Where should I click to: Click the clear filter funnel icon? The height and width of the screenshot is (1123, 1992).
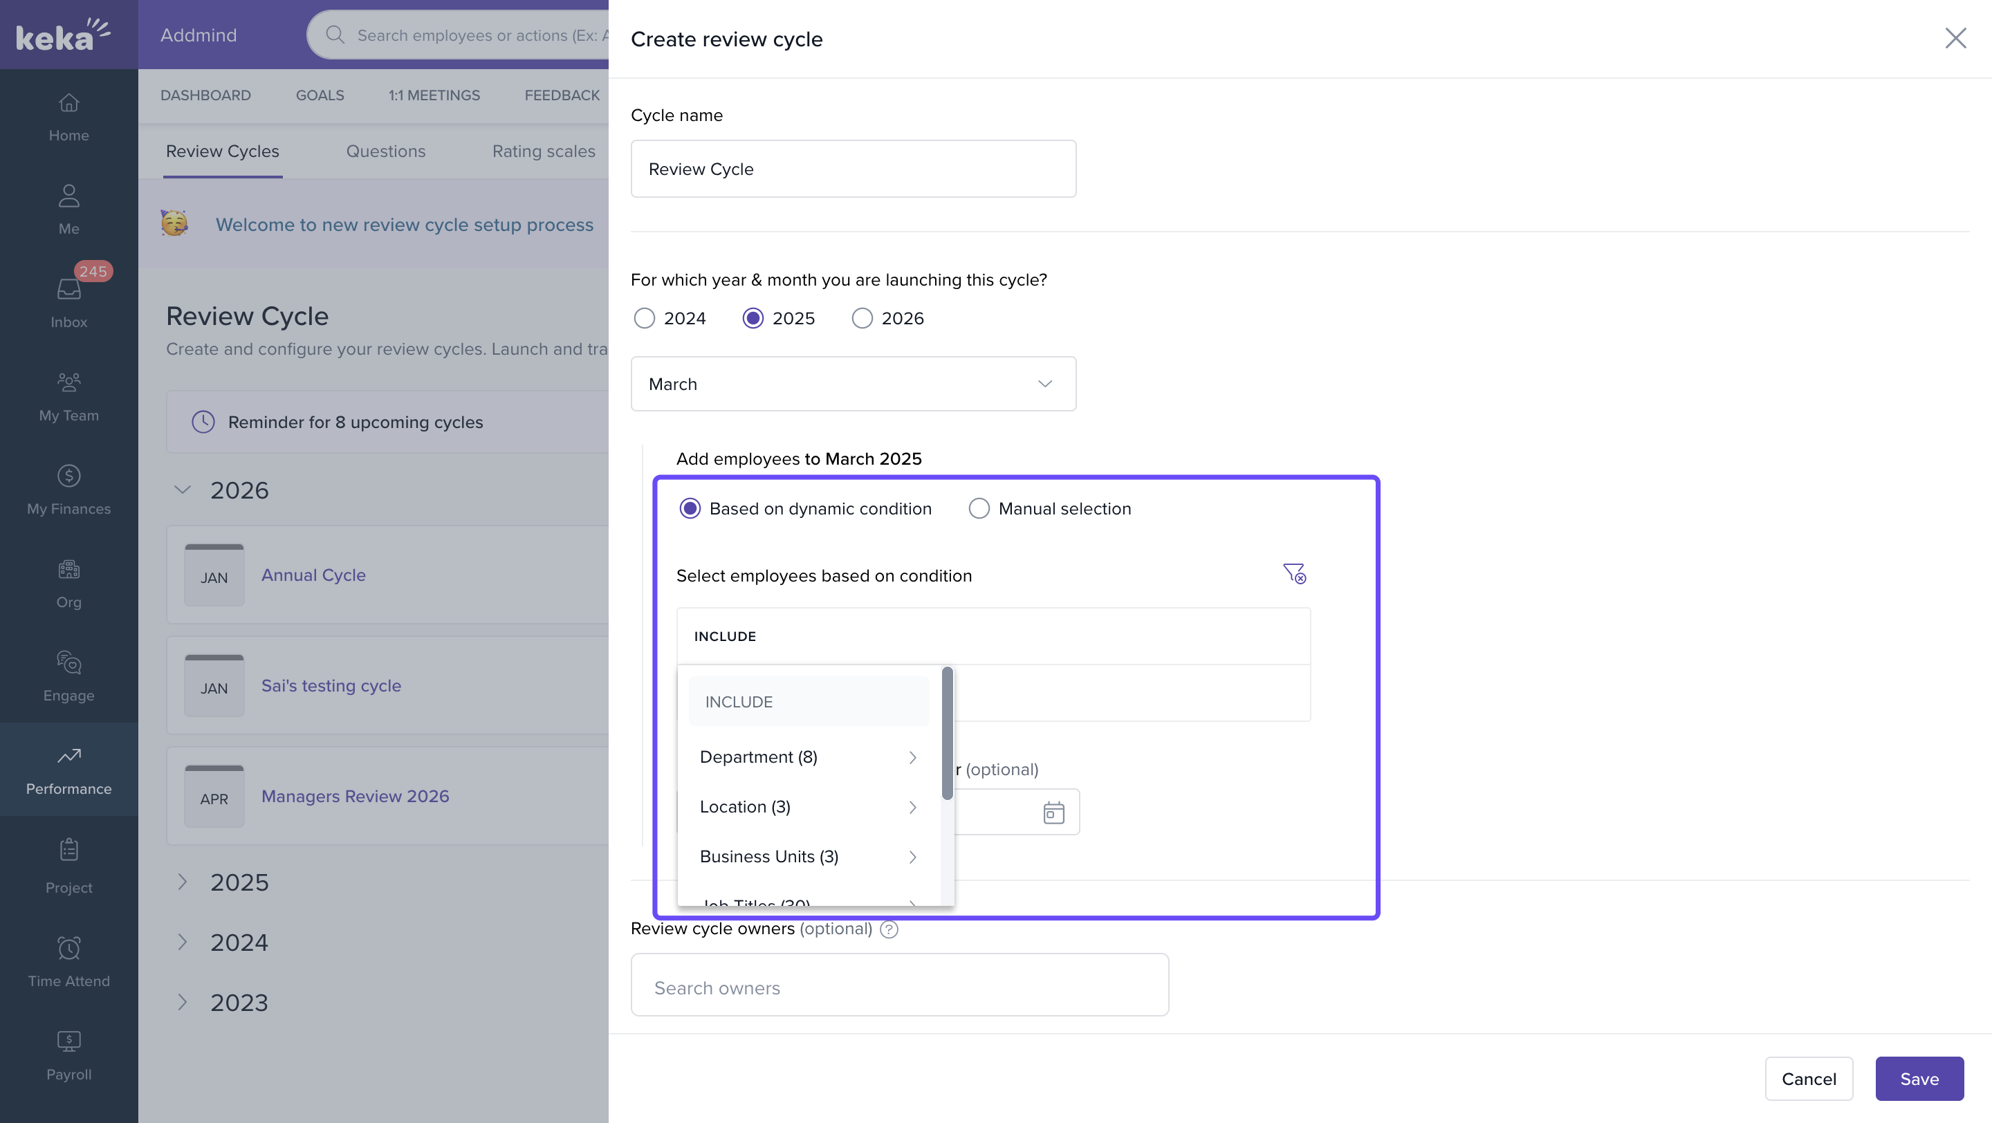1293,573
